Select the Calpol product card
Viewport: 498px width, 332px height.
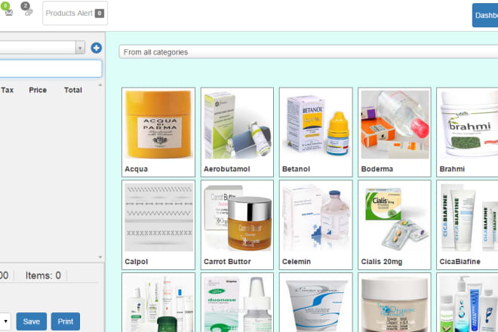point(158,225)
